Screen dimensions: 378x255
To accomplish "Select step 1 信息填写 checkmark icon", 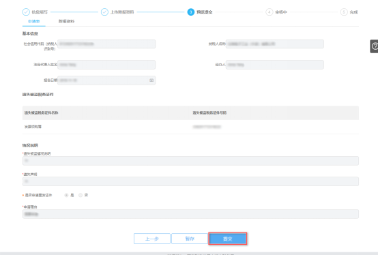I will pos(26,12).
